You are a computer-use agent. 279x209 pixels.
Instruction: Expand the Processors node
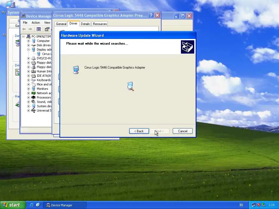coord(28,97)
